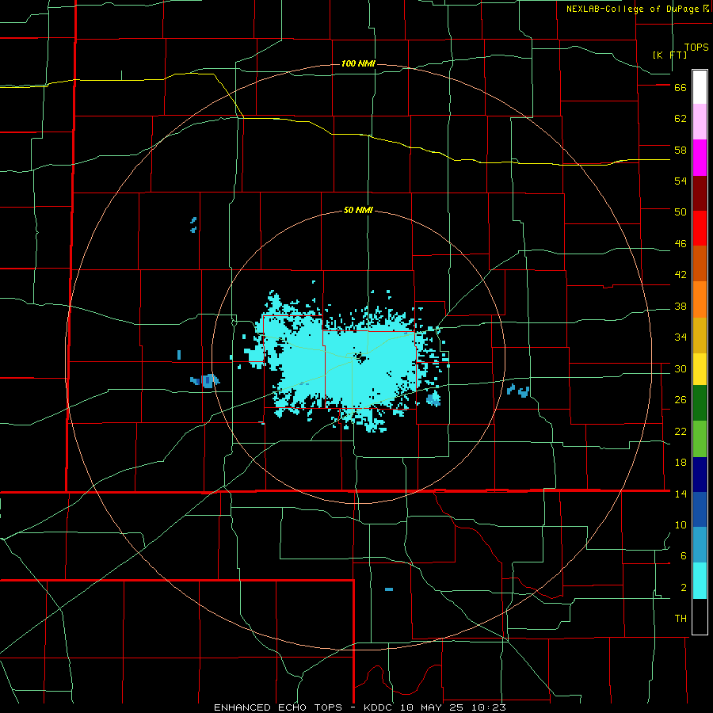Screen dimensions: 713x713
Task: Click the '54' legend value
Action: pos(681,181)
